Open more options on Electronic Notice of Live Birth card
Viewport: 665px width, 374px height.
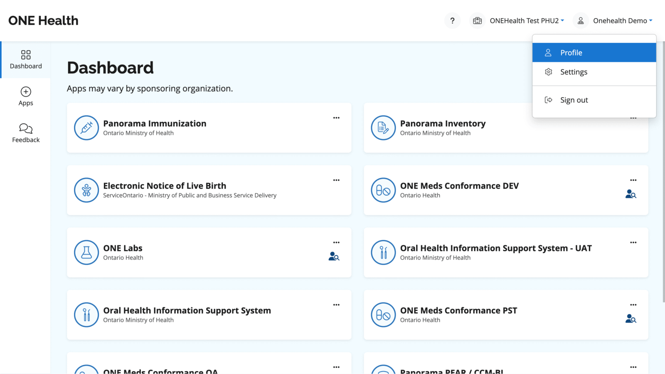(x=336, y=180)
